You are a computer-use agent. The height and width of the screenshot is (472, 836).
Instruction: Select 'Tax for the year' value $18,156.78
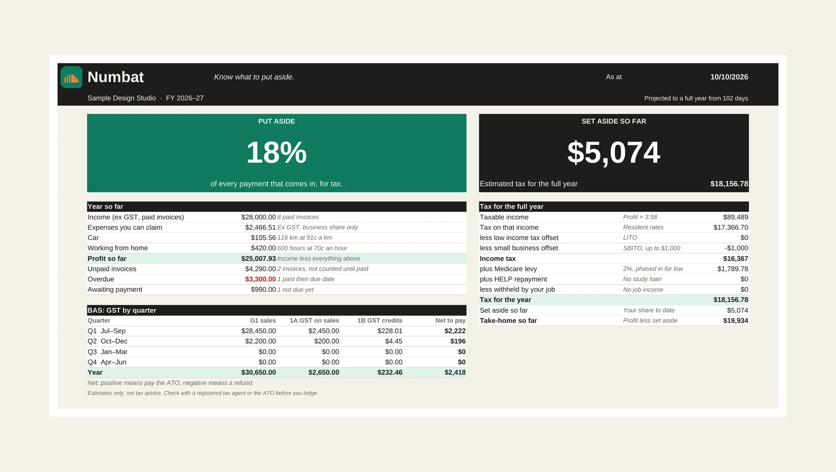(731, 300)
